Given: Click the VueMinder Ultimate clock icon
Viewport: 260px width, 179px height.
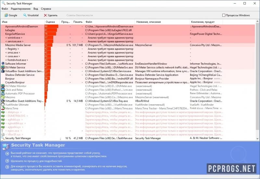Looking at the screenshot, I should pos(3,105).
